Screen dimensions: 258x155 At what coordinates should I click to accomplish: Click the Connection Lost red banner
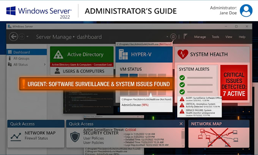(82, 65)
